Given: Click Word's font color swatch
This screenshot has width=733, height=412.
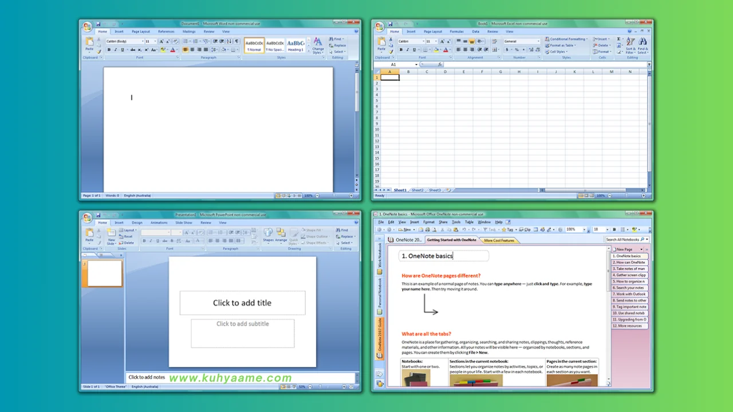Looking at the screenshot, I should 173,50.
